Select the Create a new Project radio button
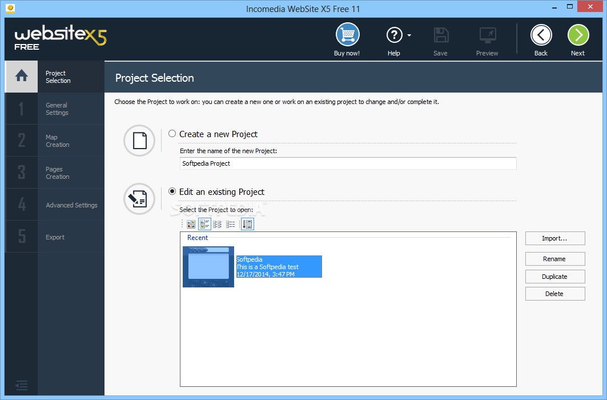The height and width of the screenshot is (400, 607). click(x=172, y=134)
